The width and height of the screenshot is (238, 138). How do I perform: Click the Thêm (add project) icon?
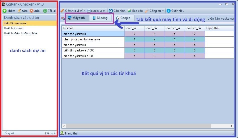[x=5, y=11]
